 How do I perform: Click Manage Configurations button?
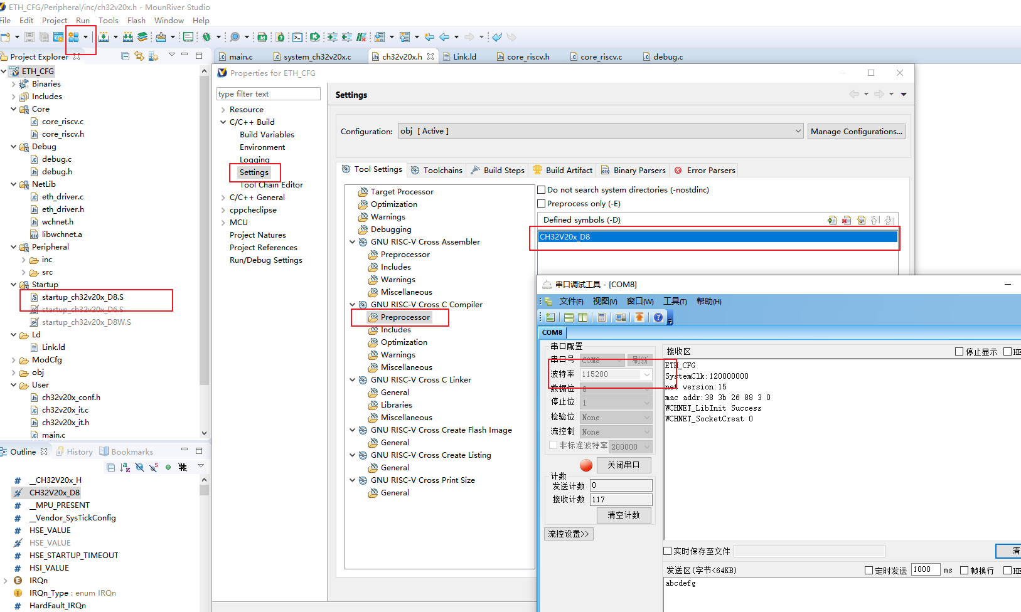tap(857, 131)
